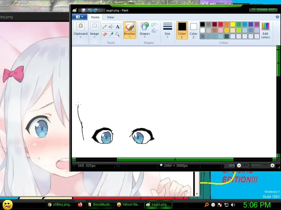Open Yahoo! Messenger taskbar button

[129, 205]
